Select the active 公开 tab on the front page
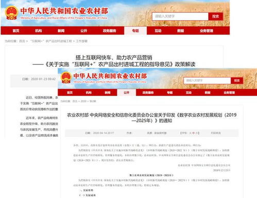 (x=127, y=93)
